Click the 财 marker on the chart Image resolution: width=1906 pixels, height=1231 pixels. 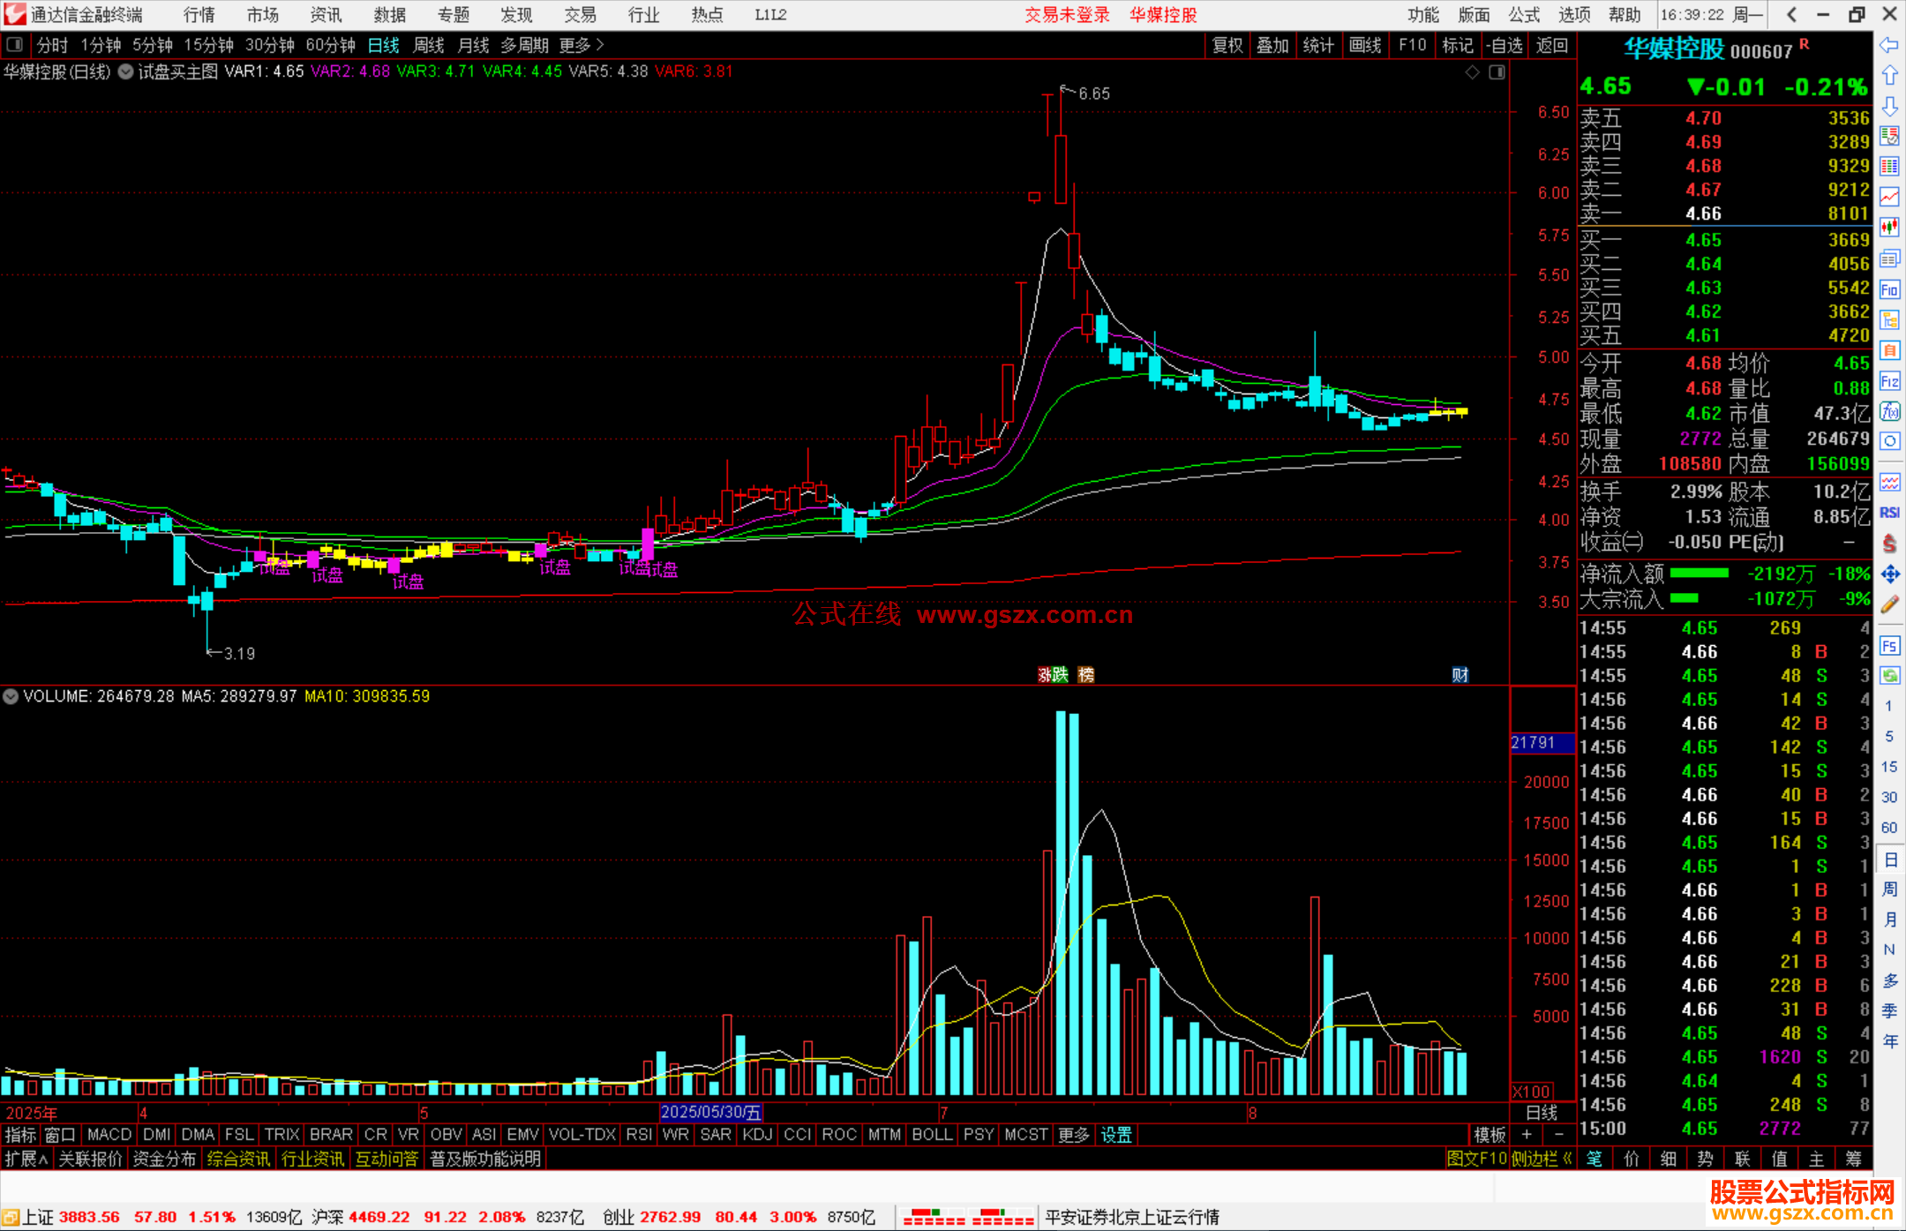1460,675
